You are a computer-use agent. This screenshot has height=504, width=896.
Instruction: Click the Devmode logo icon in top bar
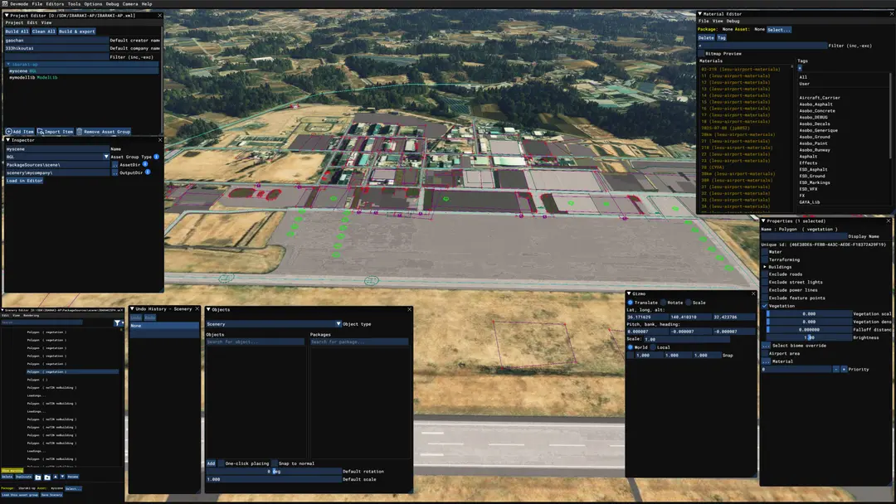(5, 3)
